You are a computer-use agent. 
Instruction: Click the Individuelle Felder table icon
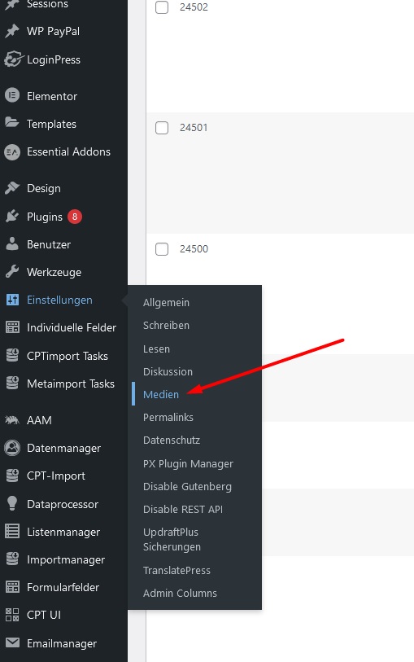[x=12, y=327]
